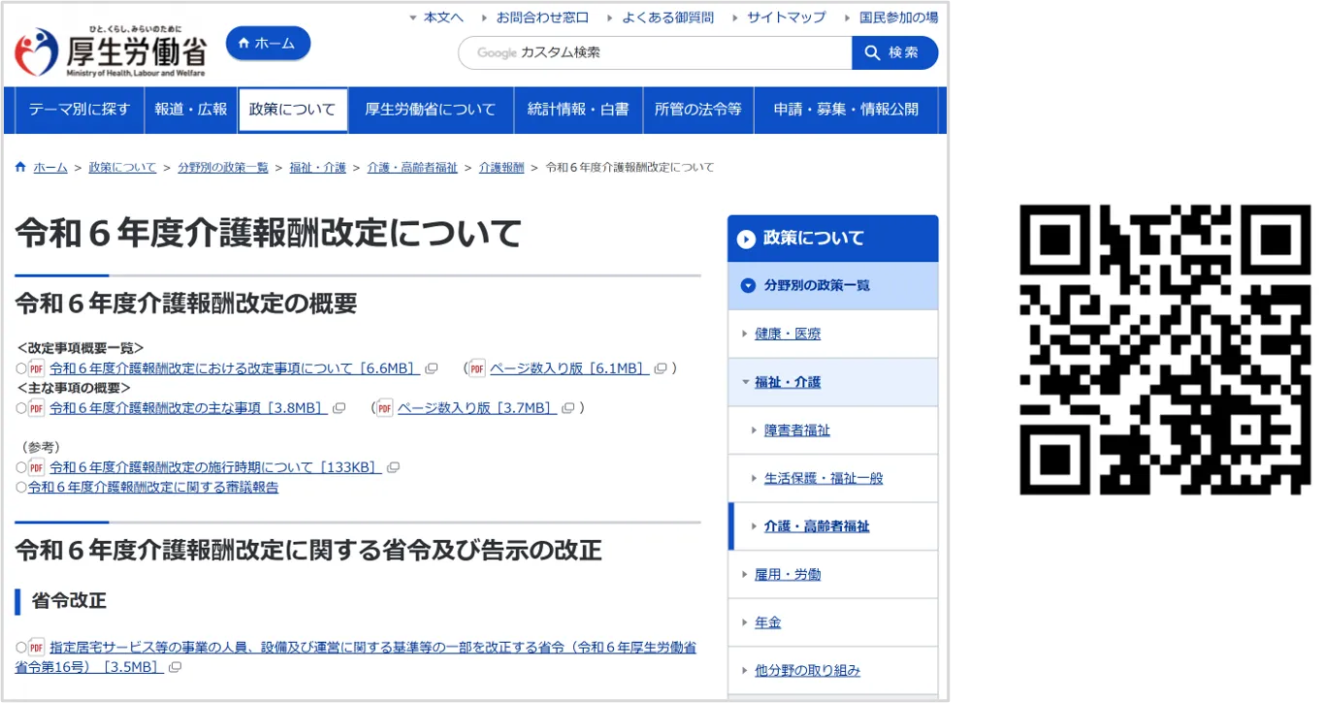This screenshot has width=1325, height=703.
Task: Click the 政策について sidebar header
Action: [x=833, y=239]
